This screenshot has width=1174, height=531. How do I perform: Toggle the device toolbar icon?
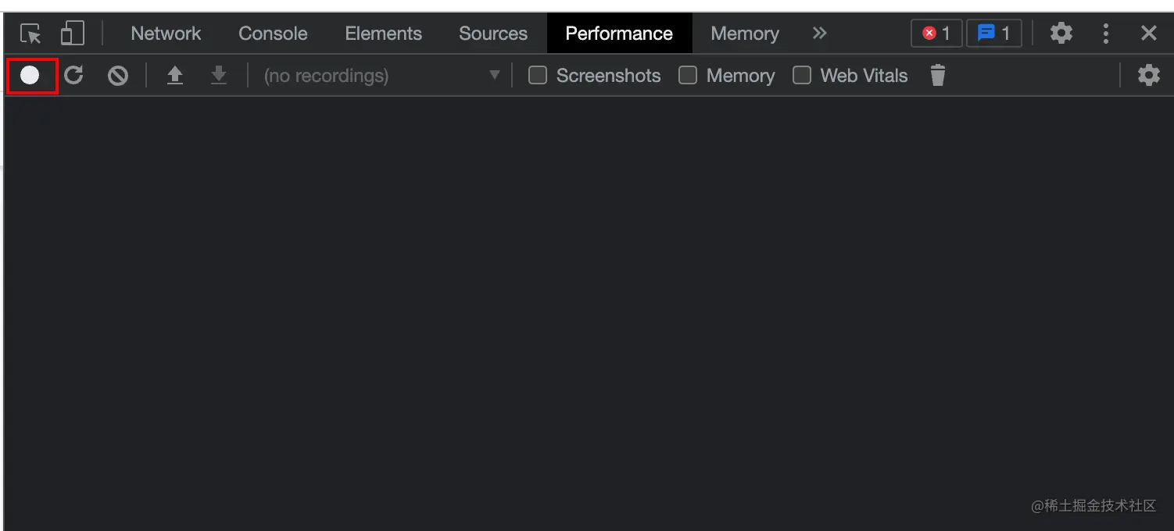[x=72, y=34]
